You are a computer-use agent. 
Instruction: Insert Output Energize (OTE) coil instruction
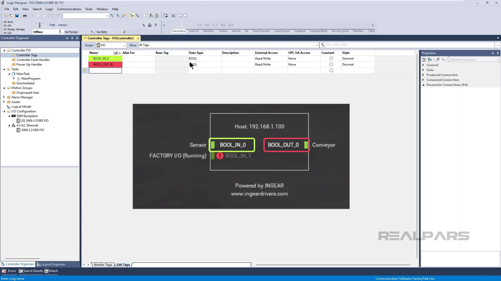215,25
